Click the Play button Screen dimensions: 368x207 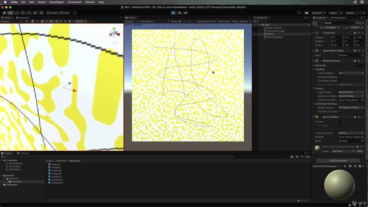click(173, 13)
